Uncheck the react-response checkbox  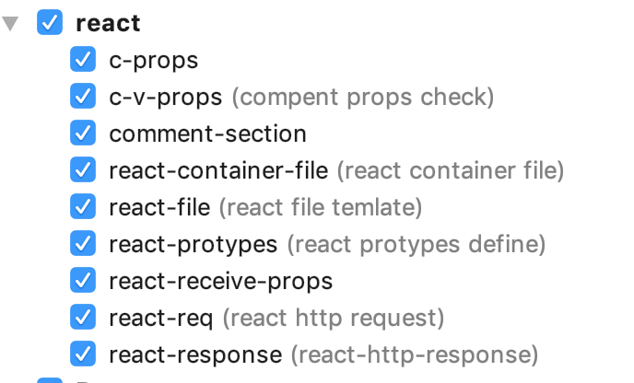(x=83, y=354)
